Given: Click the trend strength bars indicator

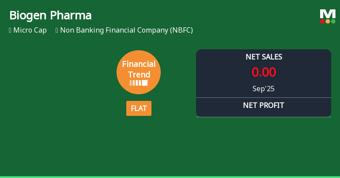Looking at the screenshot, I should 139,83.
